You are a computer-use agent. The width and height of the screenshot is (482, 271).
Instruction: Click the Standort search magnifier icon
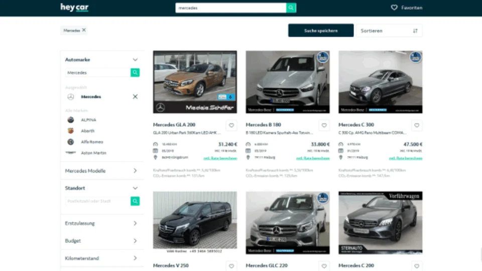click(x=135, y=201)
